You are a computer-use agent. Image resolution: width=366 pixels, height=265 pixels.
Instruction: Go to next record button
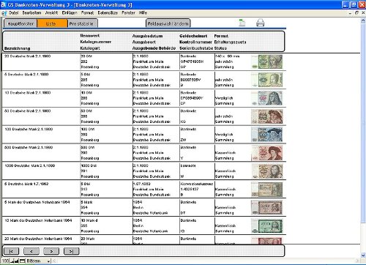click(x=51, y=251)
